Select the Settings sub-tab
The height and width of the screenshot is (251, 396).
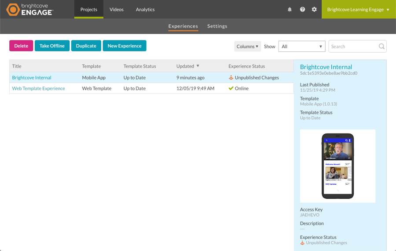pyautogui.click(x=217, y=26)
